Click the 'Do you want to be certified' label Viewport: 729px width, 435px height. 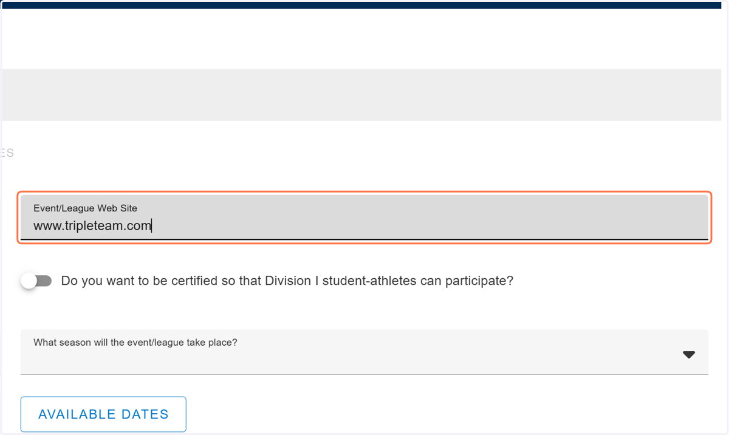(x=287, y=281)
